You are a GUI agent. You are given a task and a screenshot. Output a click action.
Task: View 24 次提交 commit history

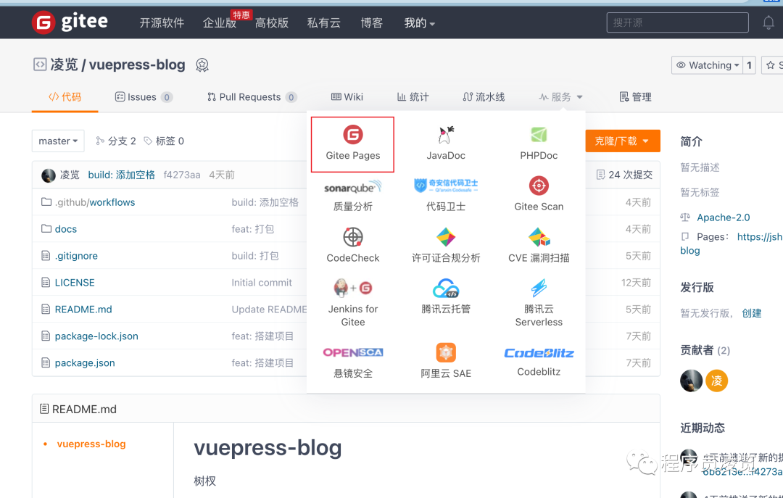tap(624, 175)
